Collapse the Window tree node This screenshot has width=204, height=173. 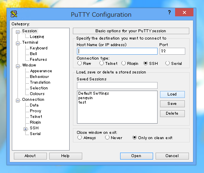pyautogui.click(x=18, y=66)
